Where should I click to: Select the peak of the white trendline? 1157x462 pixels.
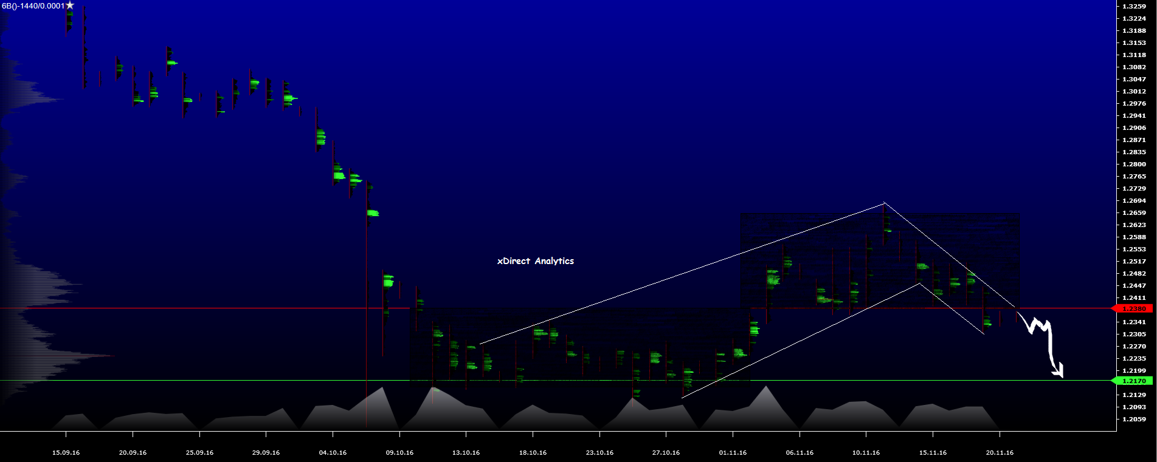pyautogui.click(x=884, y=202)
